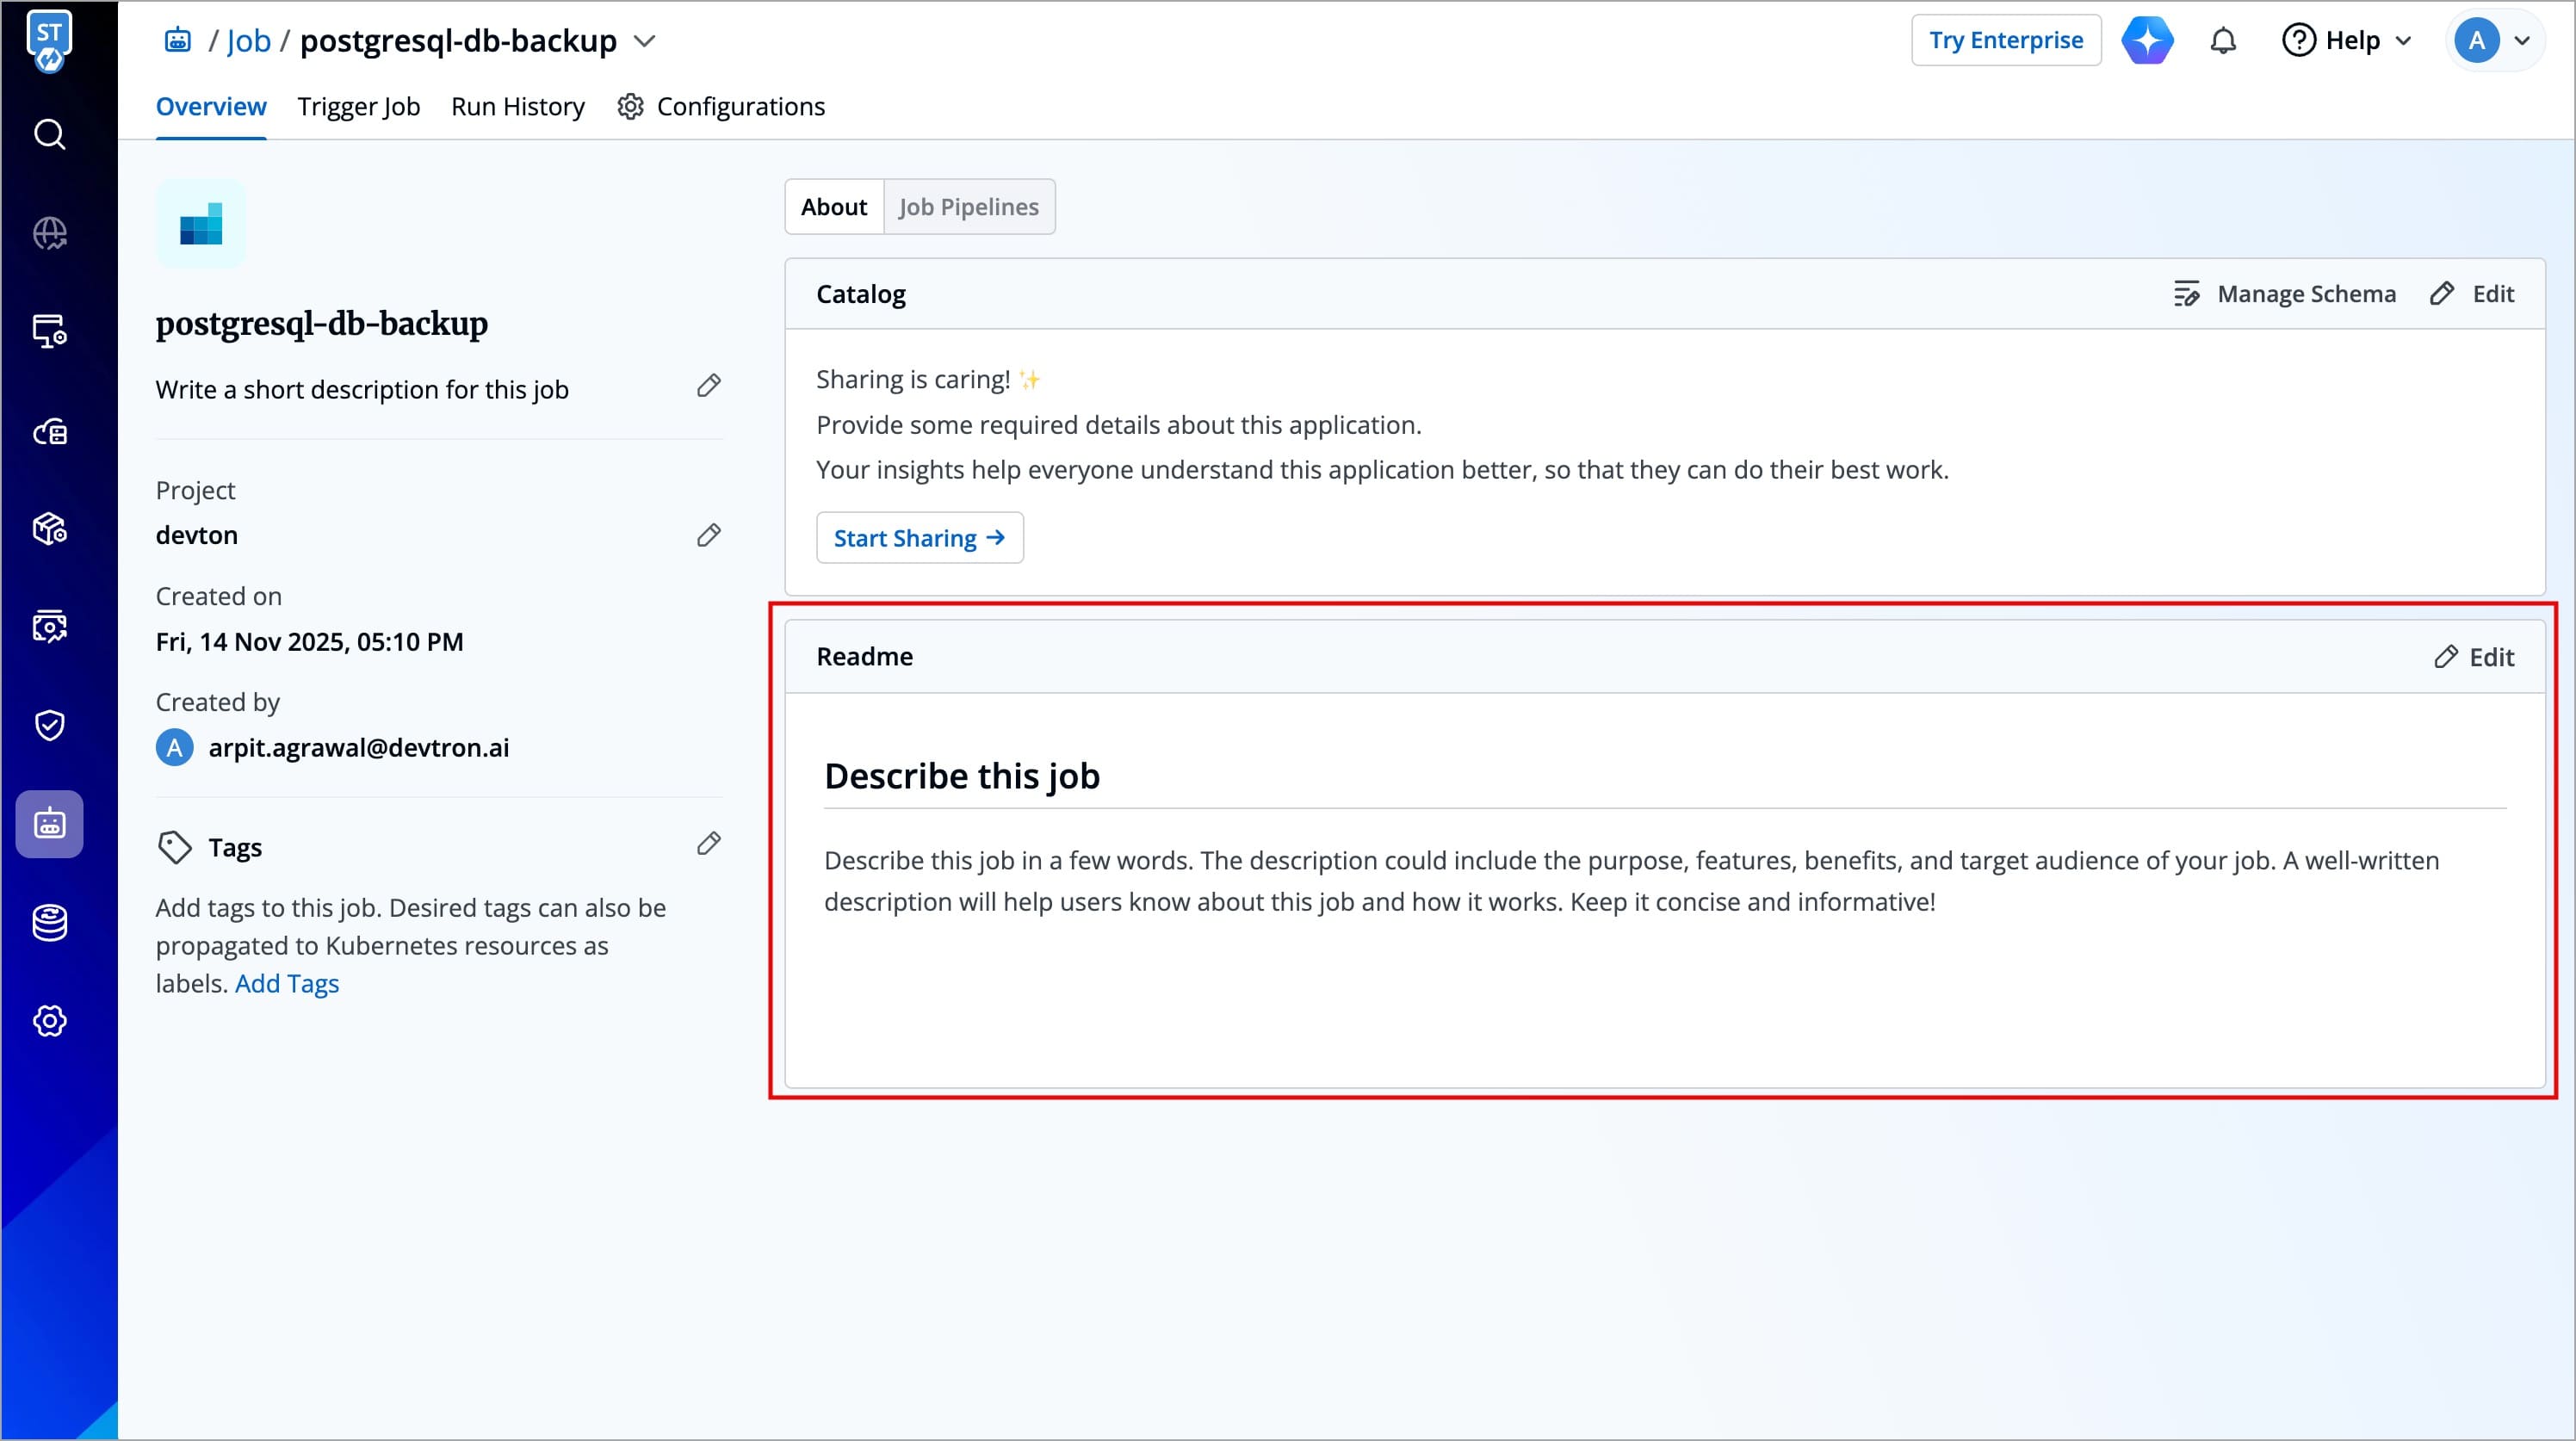Click the Start Sharing button
The width and height of the screenshot is (2576, 1441).
coord(919,538)
